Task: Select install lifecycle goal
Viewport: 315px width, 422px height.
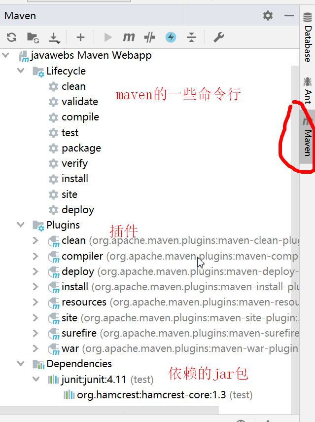Action: [75, 179]
